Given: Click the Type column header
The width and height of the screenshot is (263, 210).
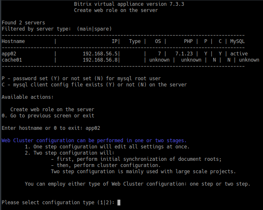Looking at the screenshot, I should pos(135,41).
